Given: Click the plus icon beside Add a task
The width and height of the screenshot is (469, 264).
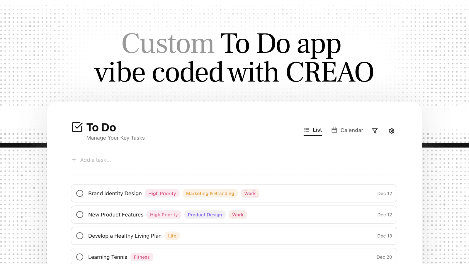Looking at the screenshot, I should 74,160.
